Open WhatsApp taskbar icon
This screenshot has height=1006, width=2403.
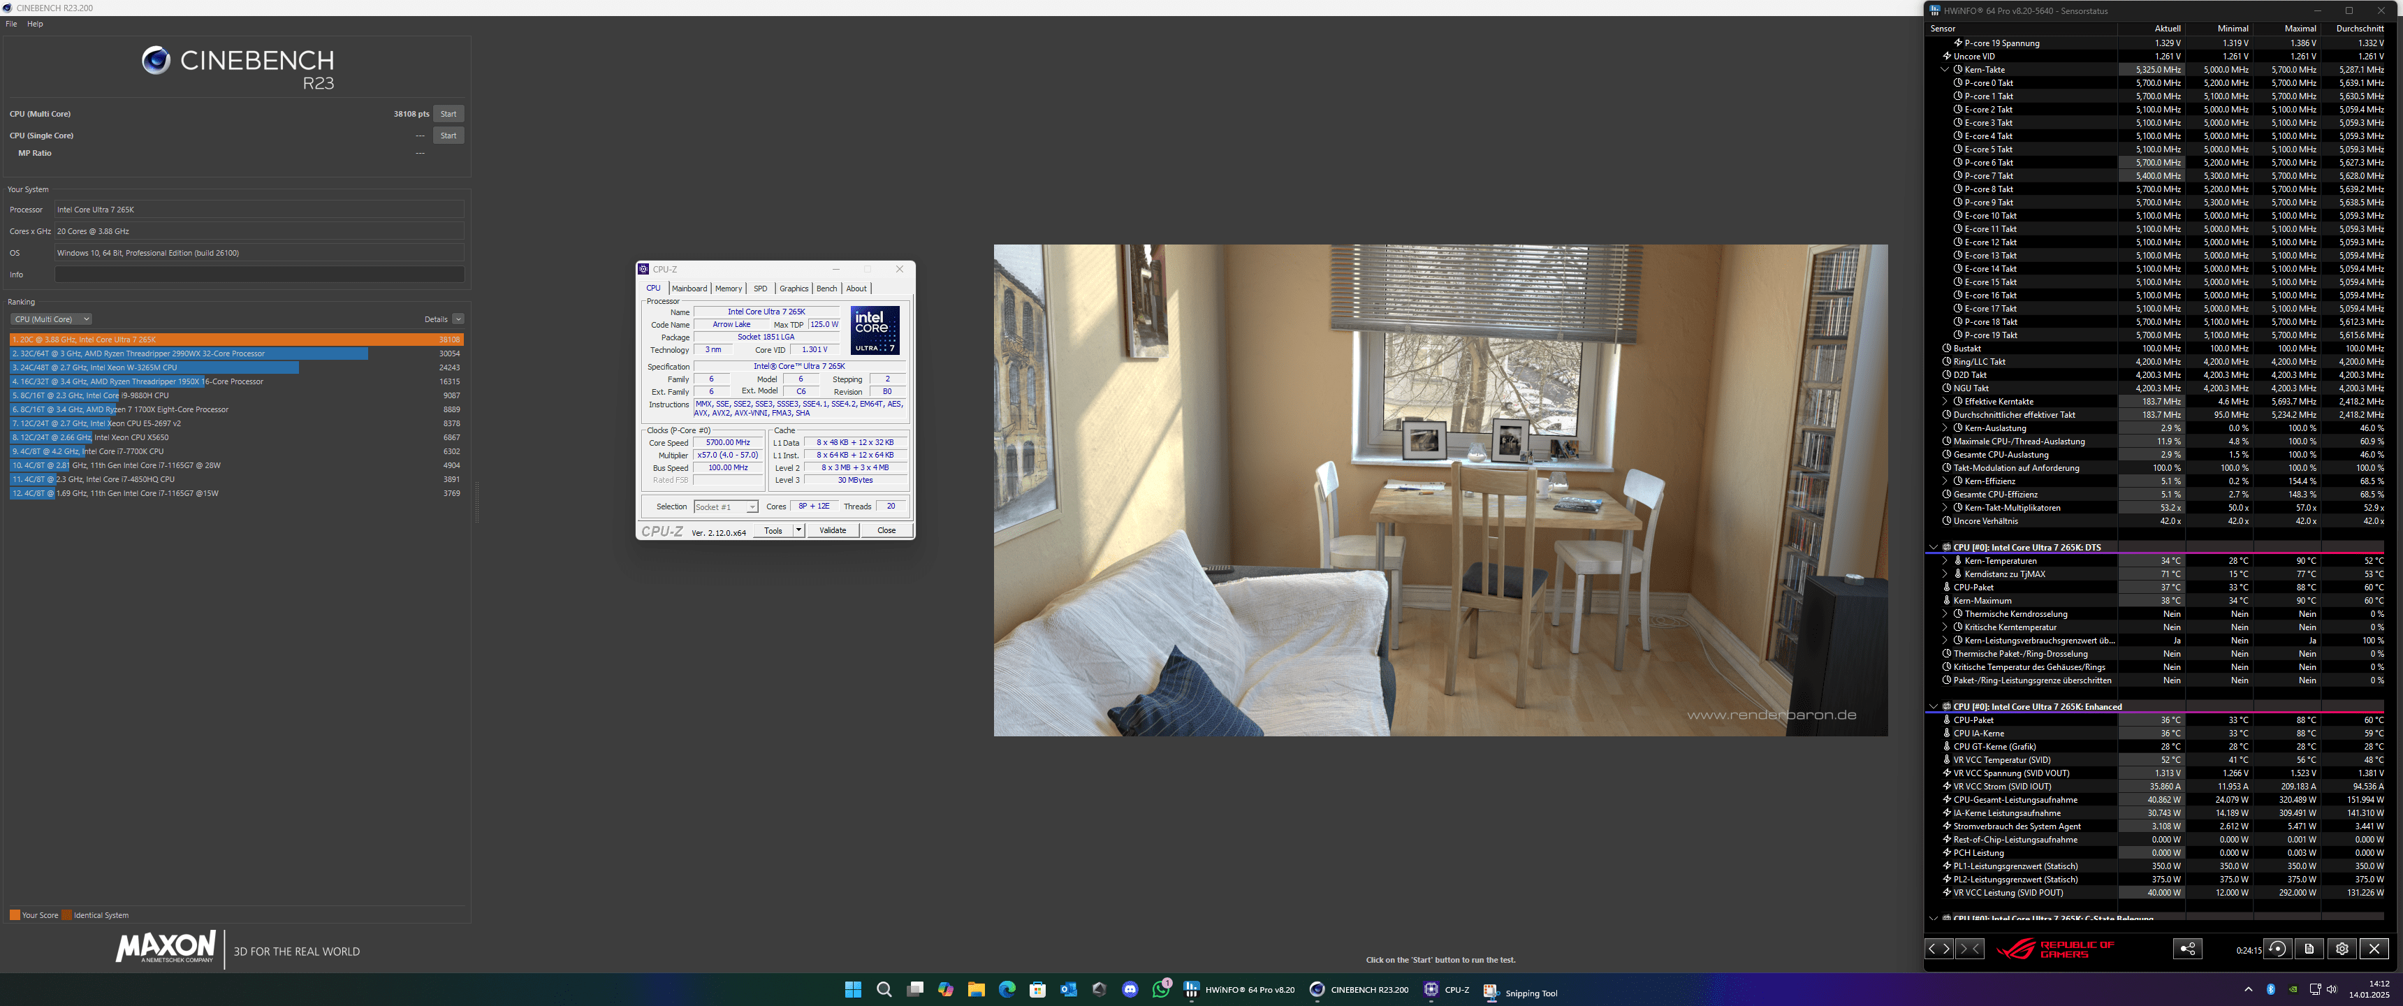click(1160, 989)
